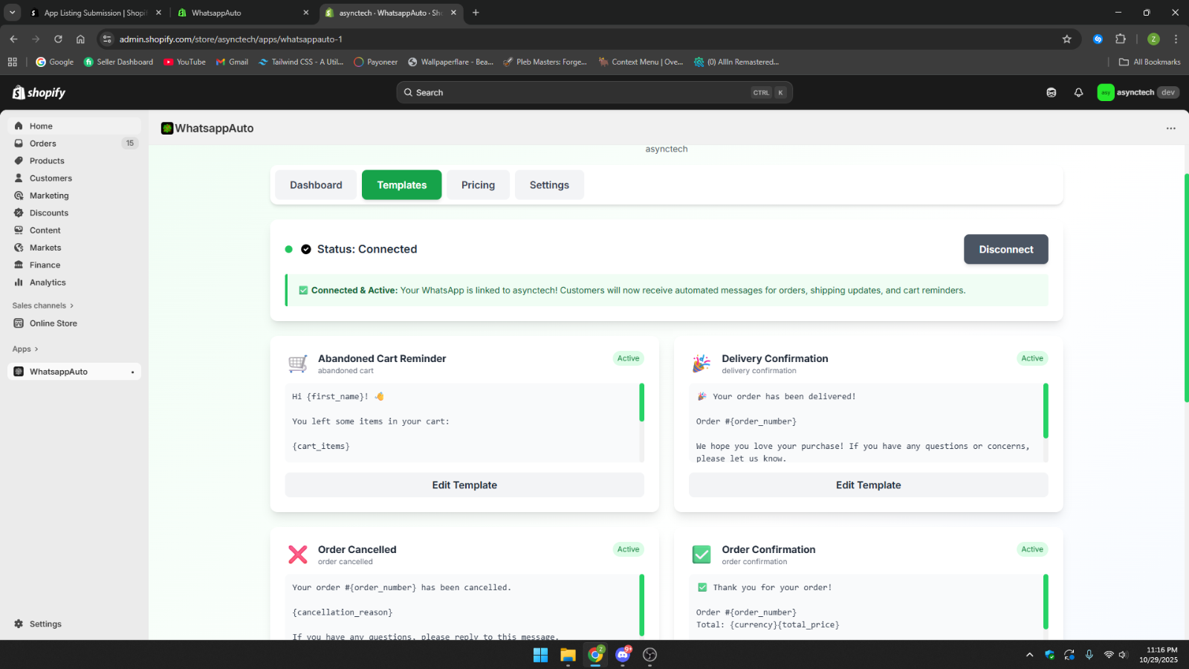Reload the current page
This screenshot has width=1189, height=669.
pos(58,39)
